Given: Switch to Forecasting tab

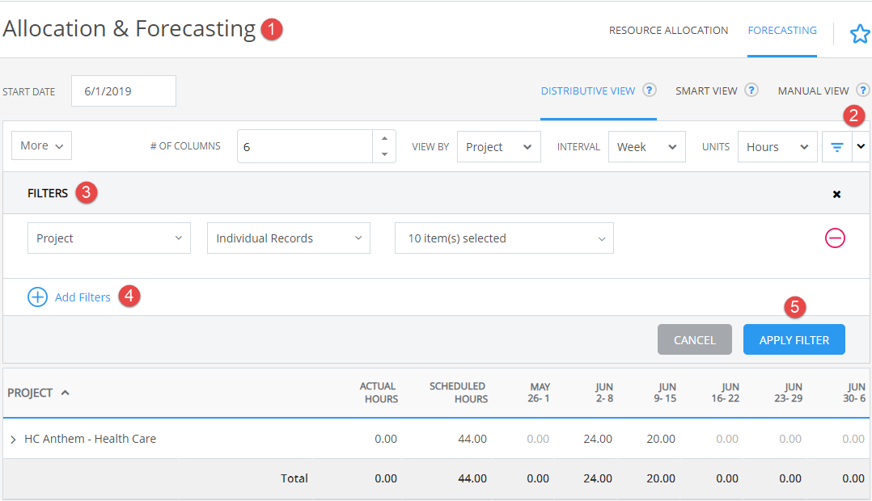Looking at the screenshot, I should click(x=782, y=31).
